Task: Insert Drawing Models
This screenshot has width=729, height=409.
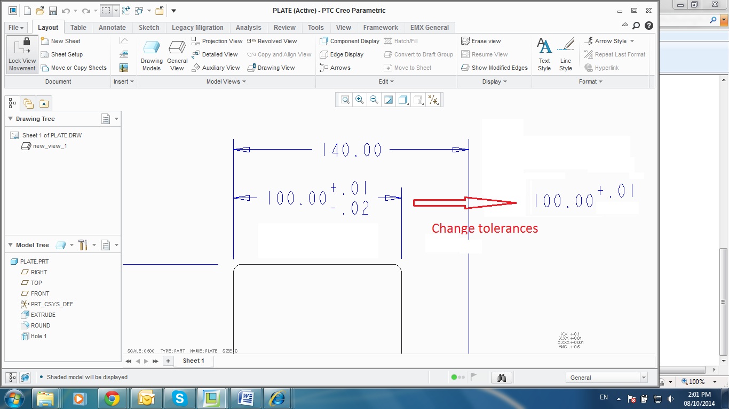Action: pos(152,55)
